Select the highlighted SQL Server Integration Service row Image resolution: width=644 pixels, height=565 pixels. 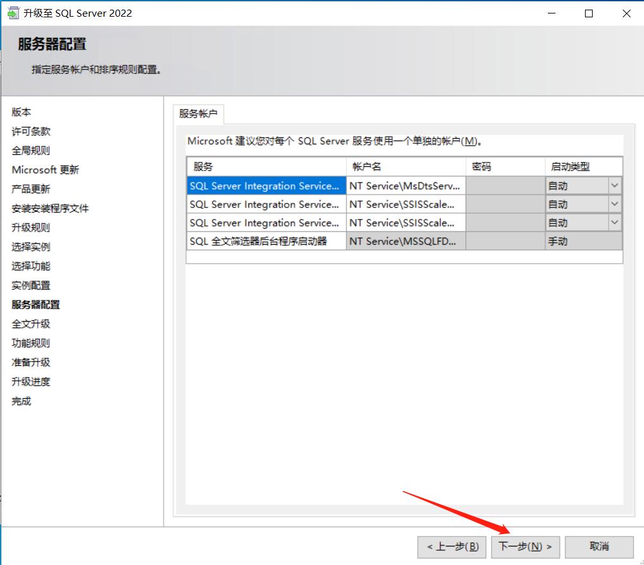point(266,186)
